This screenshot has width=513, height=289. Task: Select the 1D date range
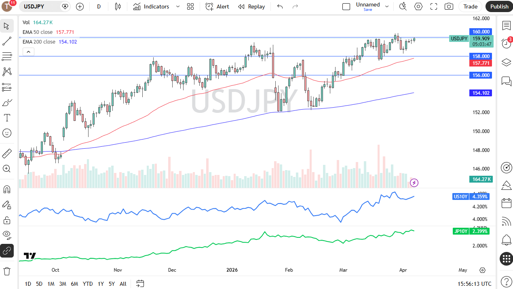pos(28,284)
